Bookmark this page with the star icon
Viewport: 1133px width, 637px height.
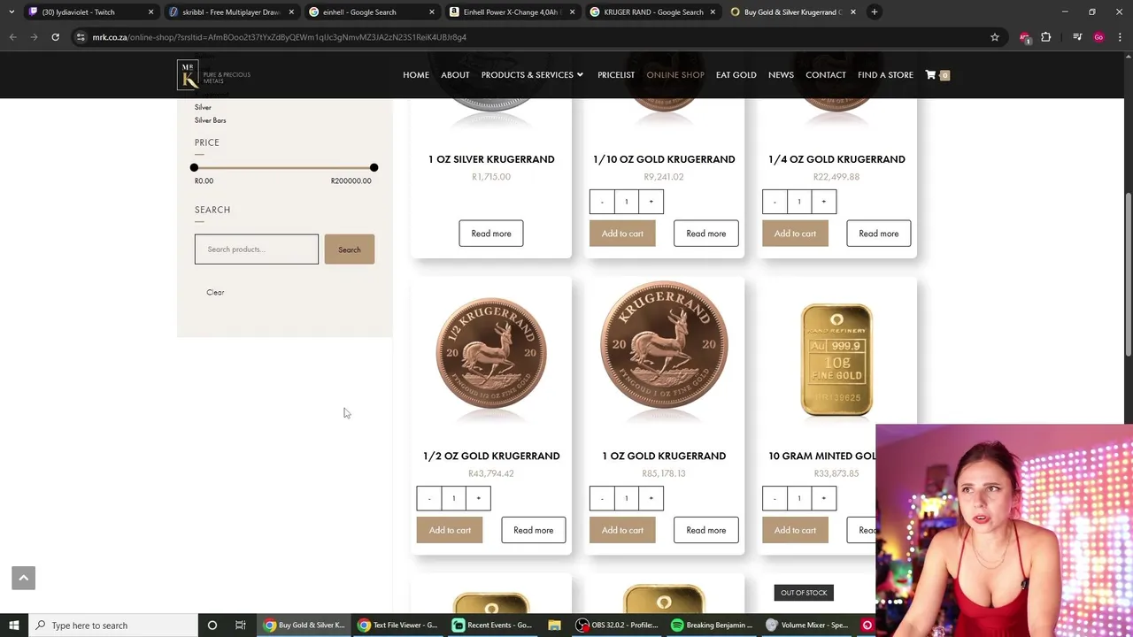[x=995, y=37]
